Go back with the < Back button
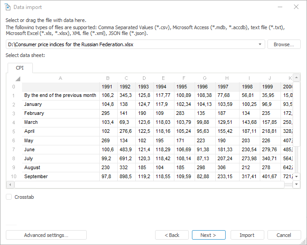This screenshot has width=307, height=245. [x=172, y=235]
